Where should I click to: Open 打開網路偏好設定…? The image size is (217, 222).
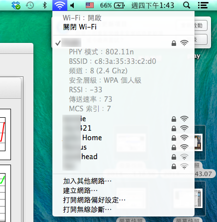coord(123,200)
